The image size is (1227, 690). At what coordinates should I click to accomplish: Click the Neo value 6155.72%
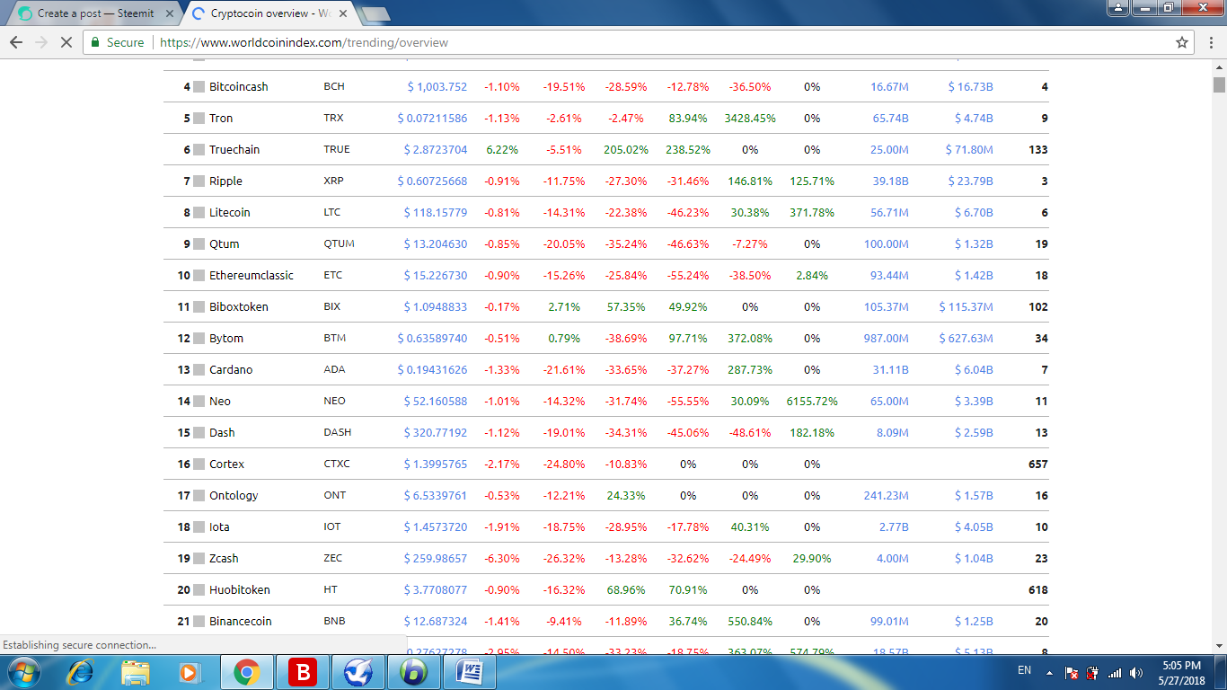click(x=812, y=402)
